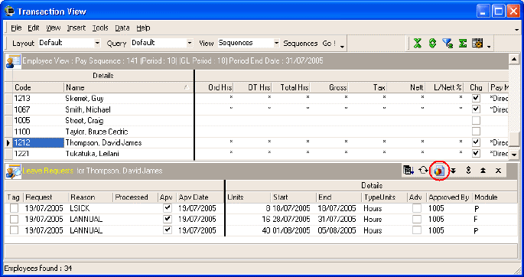Toggle Chg checkbox for Thompson, David James
524x277 pixels.
point(476,142)
